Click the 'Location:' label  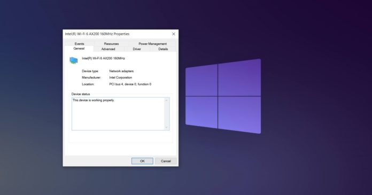(88, 84)
